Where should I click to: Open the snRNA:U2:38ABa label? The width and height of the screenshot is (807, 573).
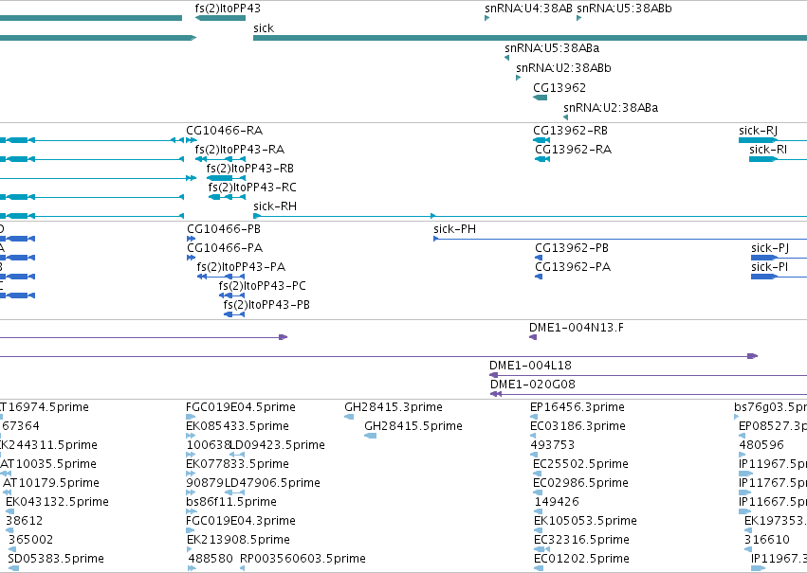[x=611, y=108]
